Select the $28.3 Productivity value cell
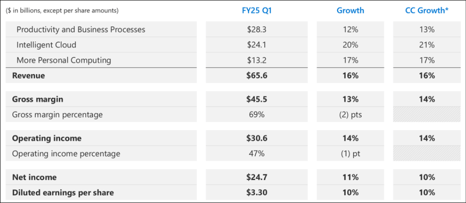 point(257,30)
